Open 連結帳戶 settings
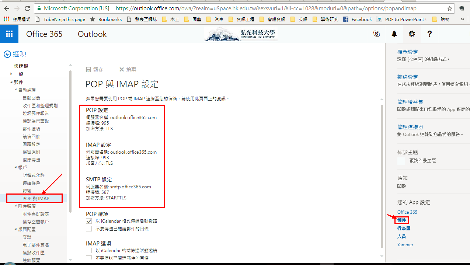Screen dimensions: 470x265 pyautogui.click(x=31, y=183)
